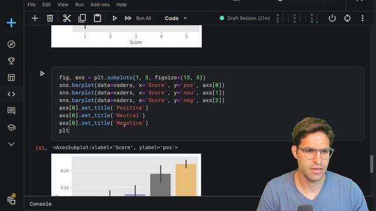Click the blue Create plus button
This screenshot has width=376, height=211.
(11, 23)
